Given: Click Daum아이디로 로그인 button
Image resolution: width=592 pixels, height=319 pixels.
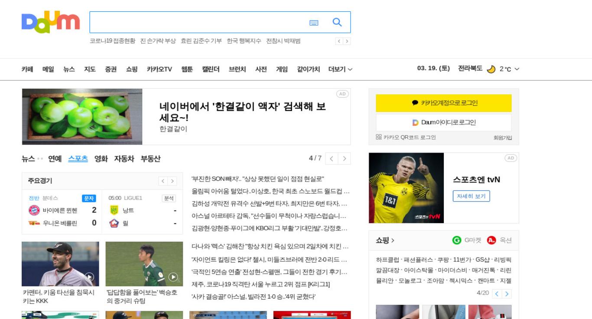Looking at the screenshot, I should (444, 122).
